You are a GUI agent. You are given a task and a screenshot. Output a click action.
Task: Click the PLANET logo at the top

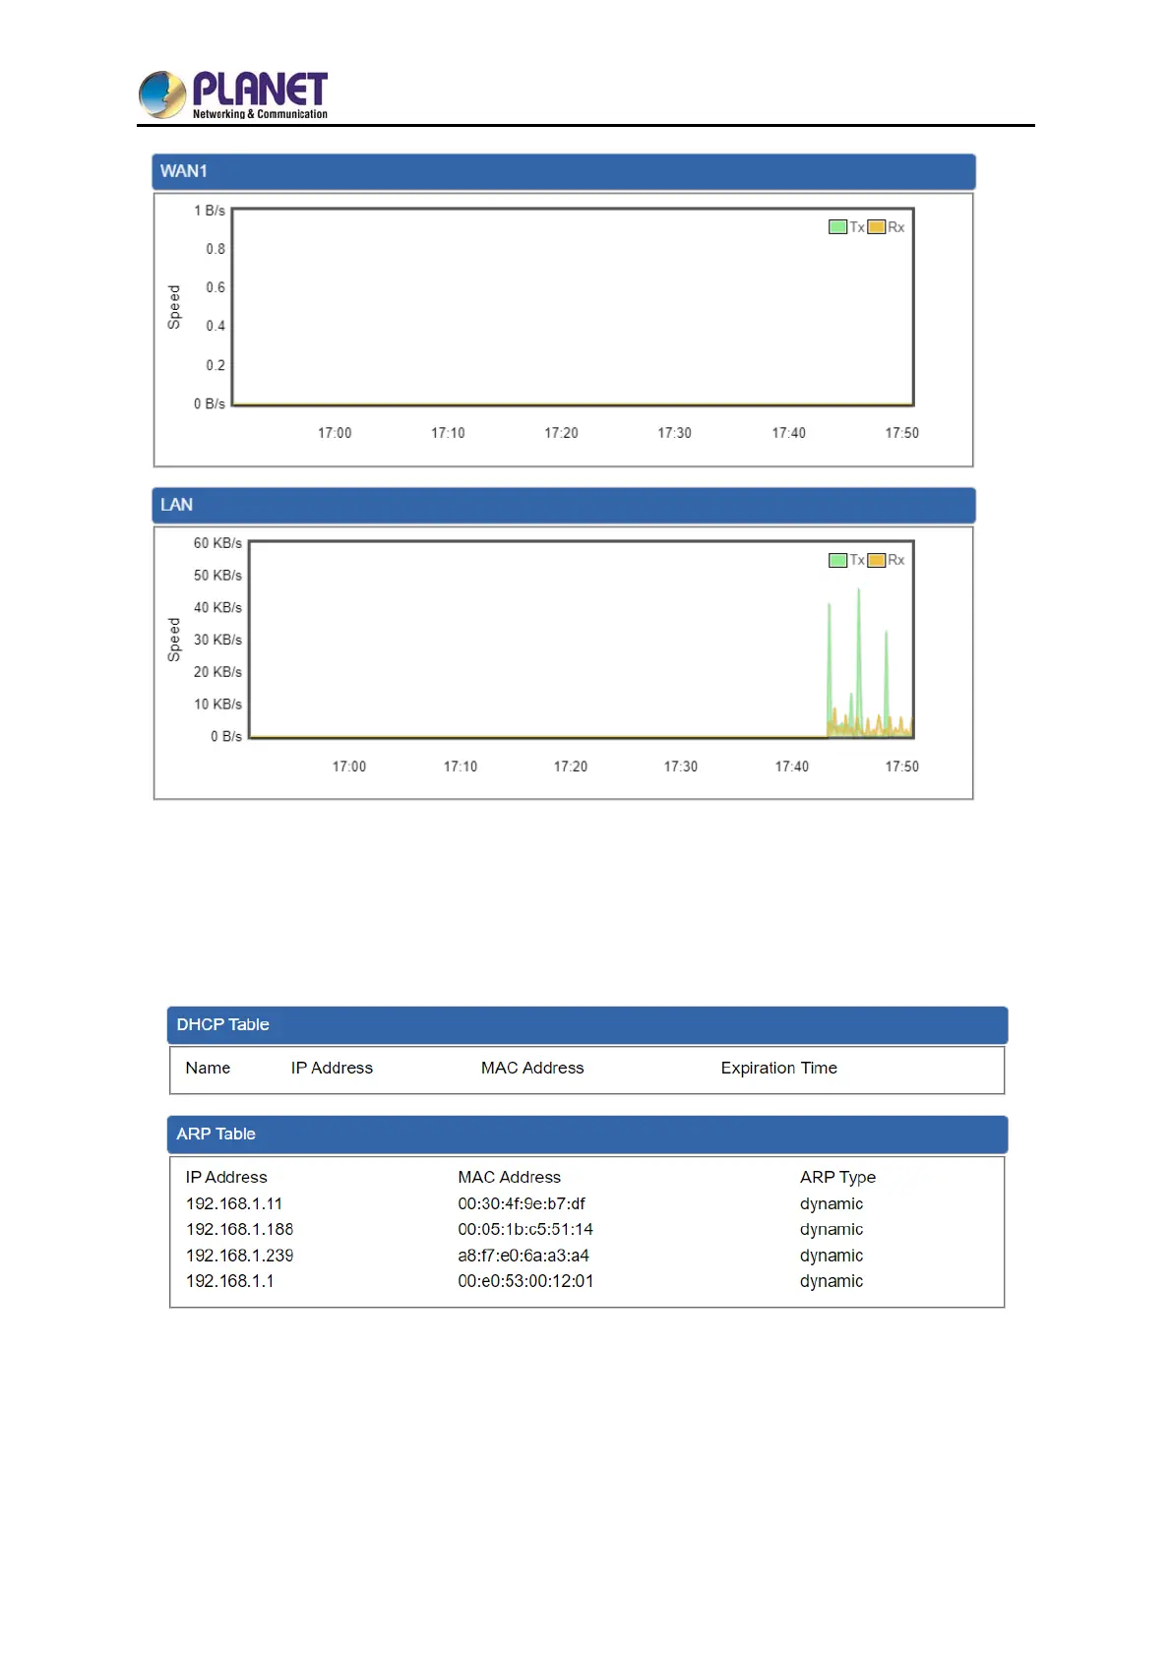(x=233, y=94)
